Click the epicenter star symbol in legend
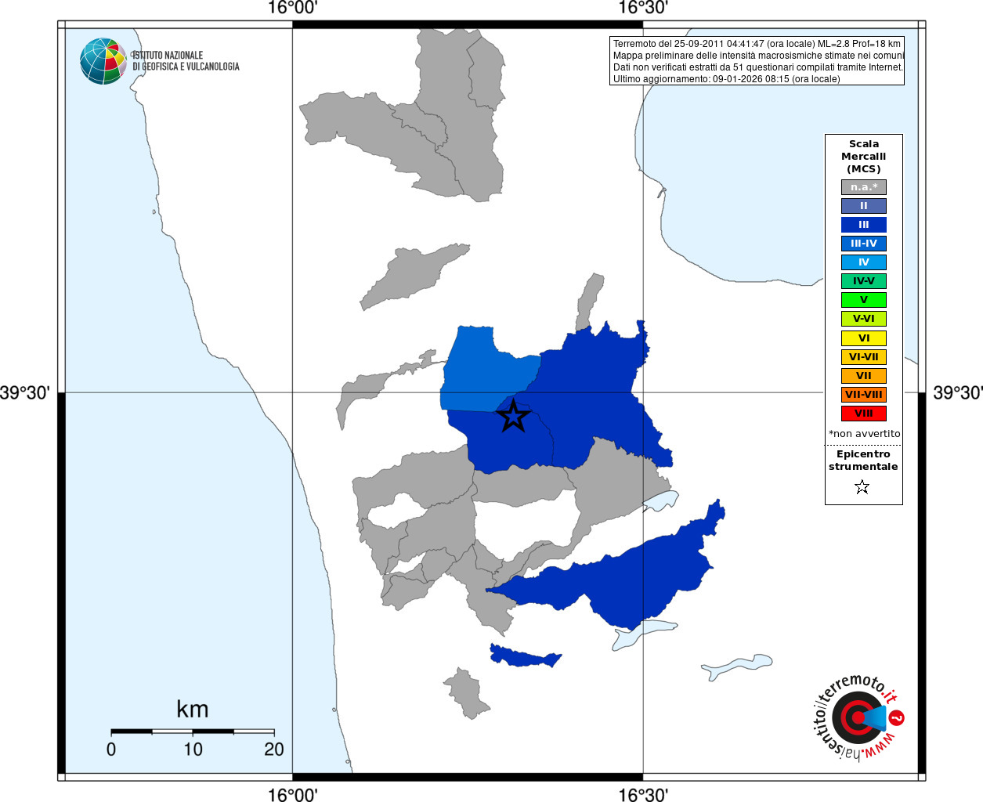Screen dimensions: 983x802 (x=862, y=487)
